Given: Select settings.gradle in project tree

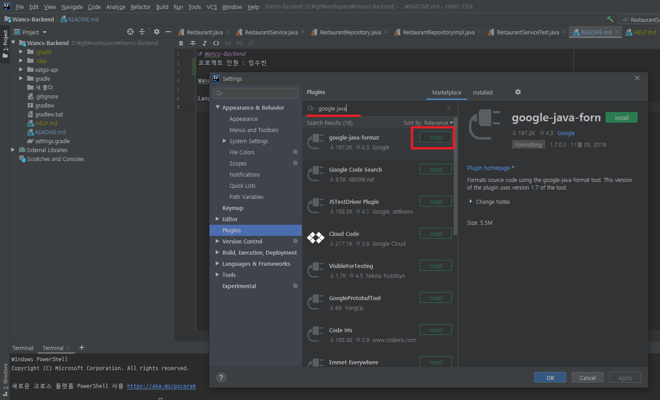Looking at the screenshot, I should click(52, 141).
